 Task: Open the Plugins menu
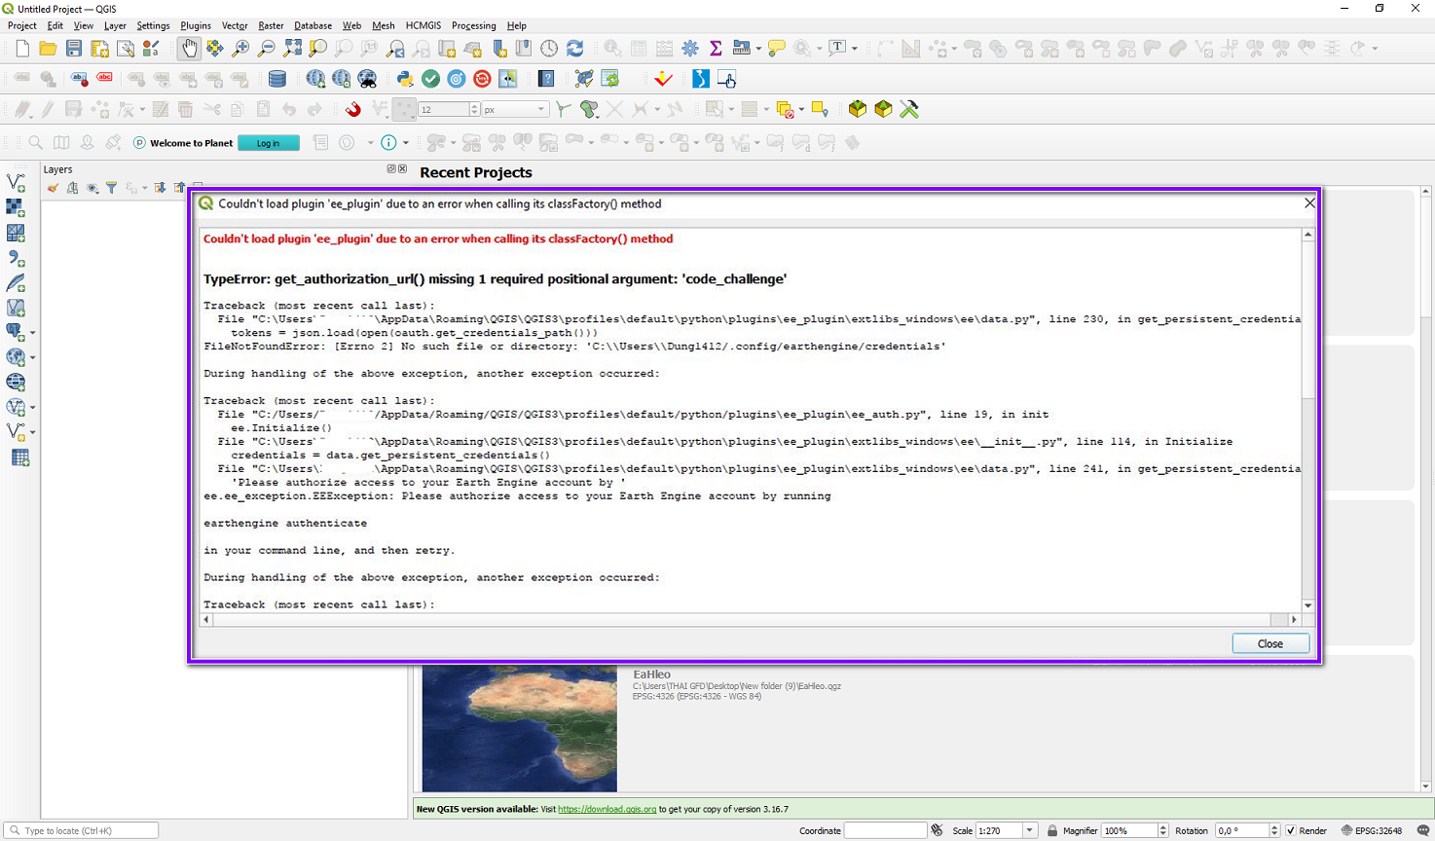[x=196, y=26]
